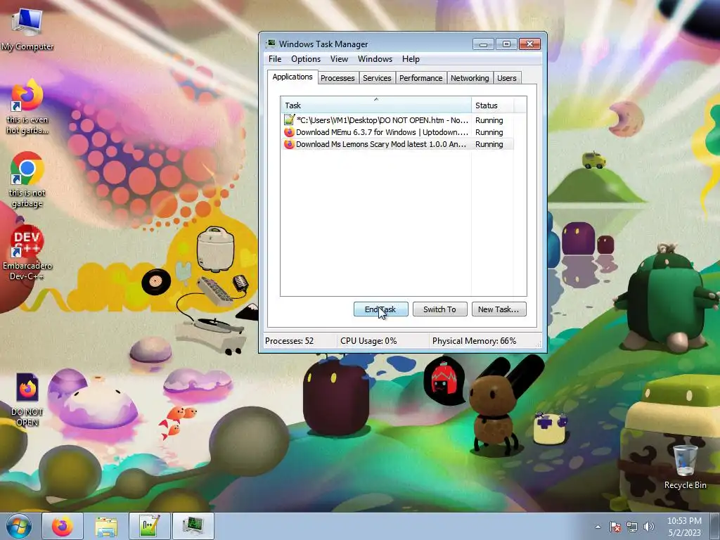Open the File menu
The width and height of the screenshot is (720, 540).
(x=275, y=59)
